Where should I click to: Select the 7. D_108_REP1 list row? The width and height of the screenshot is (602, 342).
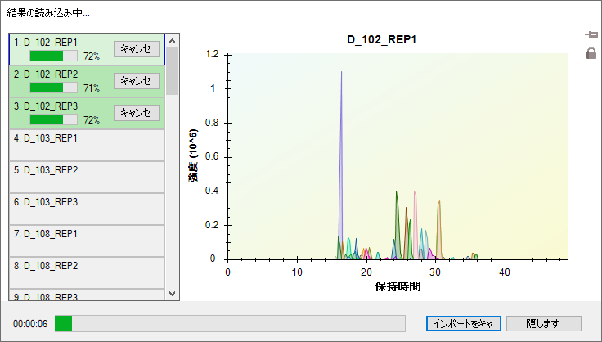(x=88, y=241)
